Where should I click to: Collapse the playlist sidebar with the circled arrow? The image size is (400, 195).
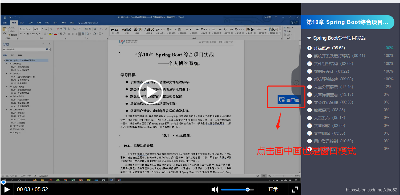coord(296,83)
